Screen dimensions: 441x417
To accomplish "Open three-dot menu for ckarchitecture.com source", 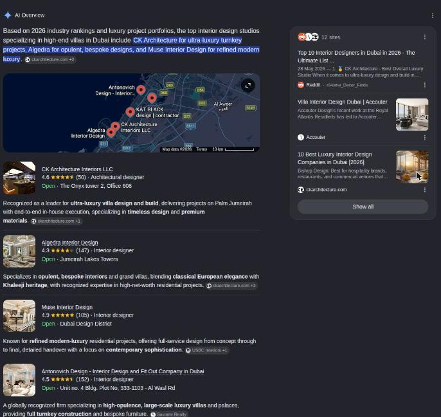I will pos(424,190).
